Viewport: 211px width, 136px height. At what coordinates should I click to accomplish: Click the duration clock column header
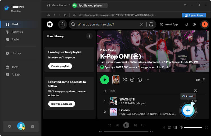pos(195,91)
